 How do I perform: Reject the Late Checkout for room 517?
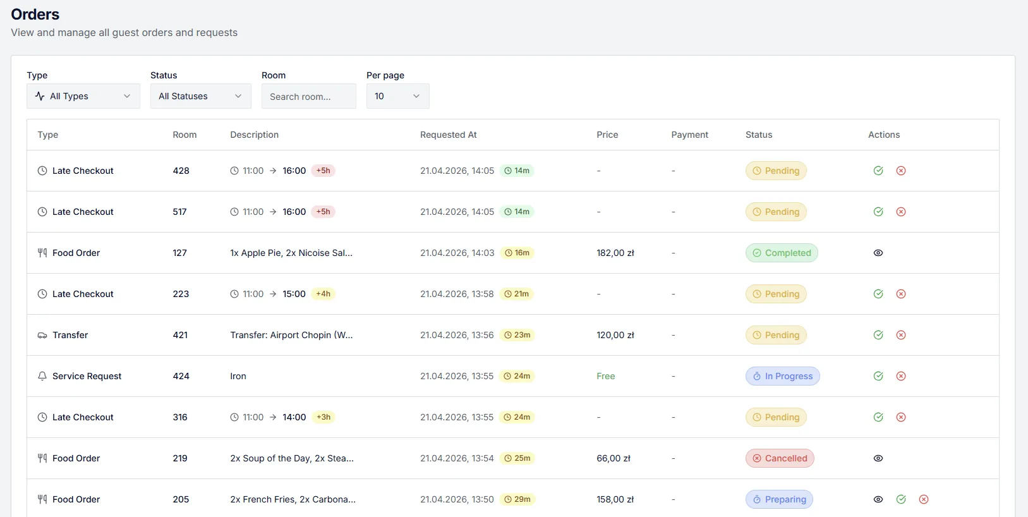click(x=901, y=212)
